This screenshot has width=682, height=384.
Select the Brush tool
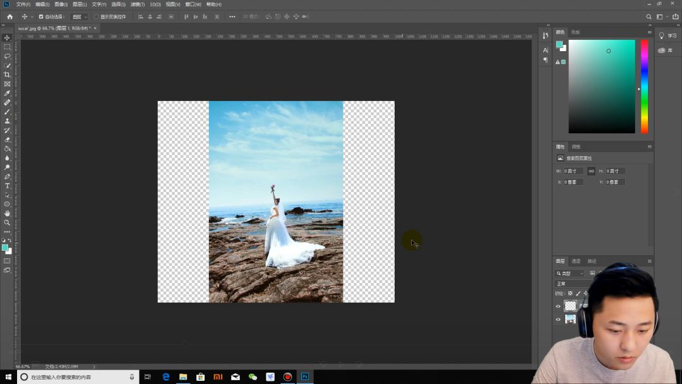[7, 112]
